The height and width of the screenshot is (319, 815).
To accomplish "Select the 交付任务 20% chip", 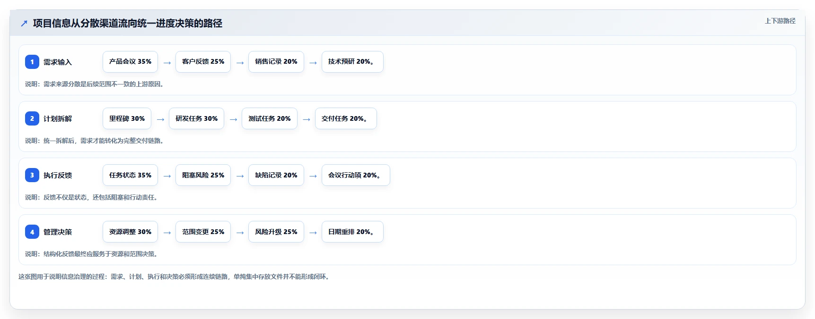I will click(346, 118).
